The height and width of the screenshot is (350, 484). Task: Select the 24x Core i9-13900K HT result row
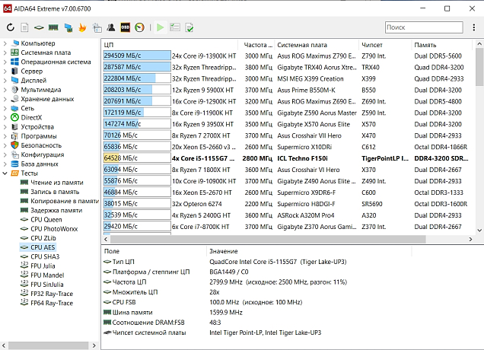coord(205,56)
